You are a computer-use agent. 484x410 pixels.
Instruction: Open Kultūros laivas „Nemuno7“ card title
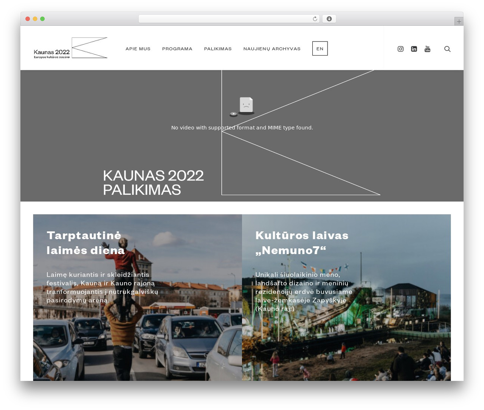click(x=302, y=243)
